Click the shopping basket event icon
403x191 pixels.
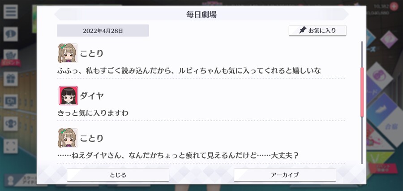11,56
